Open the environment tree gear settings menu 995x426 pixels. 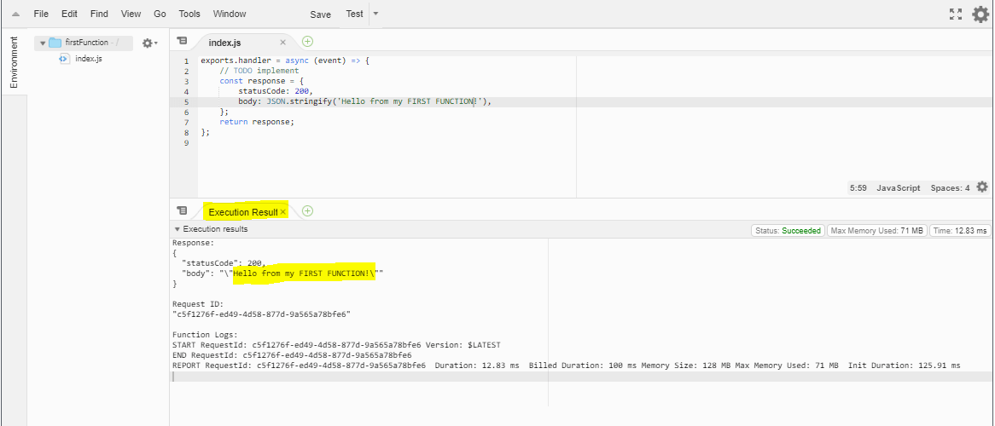[x=149, y=43]
